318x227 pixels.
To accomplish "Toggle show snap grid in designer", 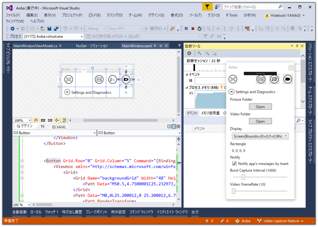I will click(43, 120).
